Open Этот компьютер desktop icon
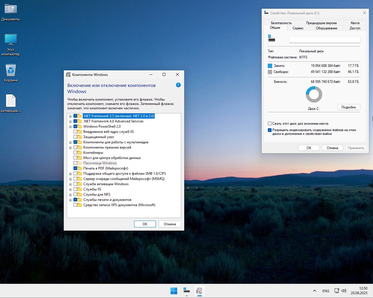Image resolution: width=373 pixels, height=298 pixels. 11,40
